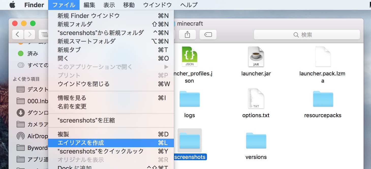Open the ウインドウ menu

(x=158, y=5)
